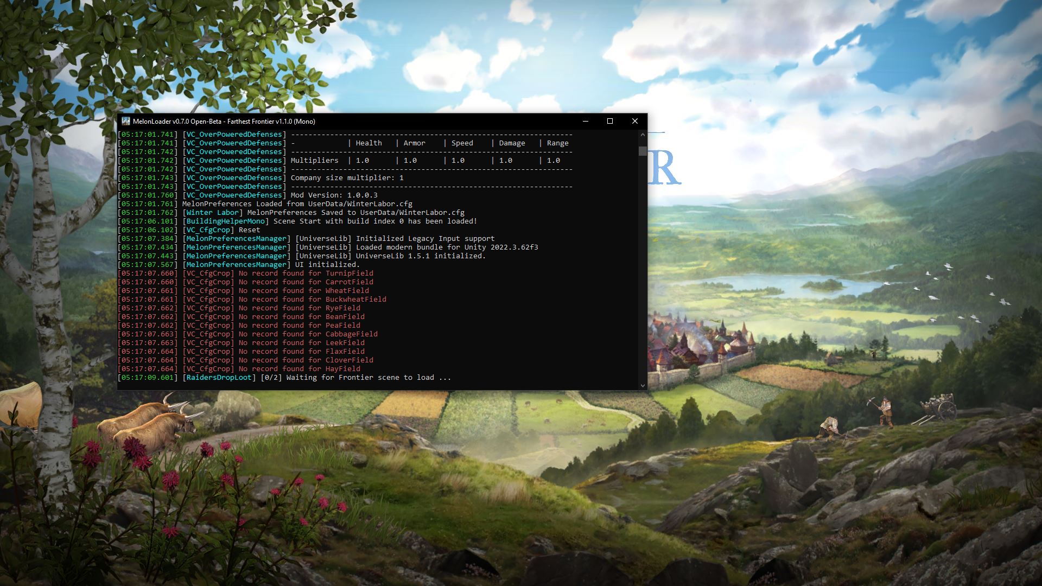Click 'No record found for WheatField' line

pyautogui.click(x=304, y=291)
